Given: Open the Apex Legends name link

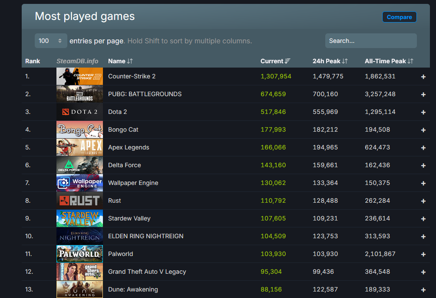Looking at the screenshot, I should (x=129, y=147).
